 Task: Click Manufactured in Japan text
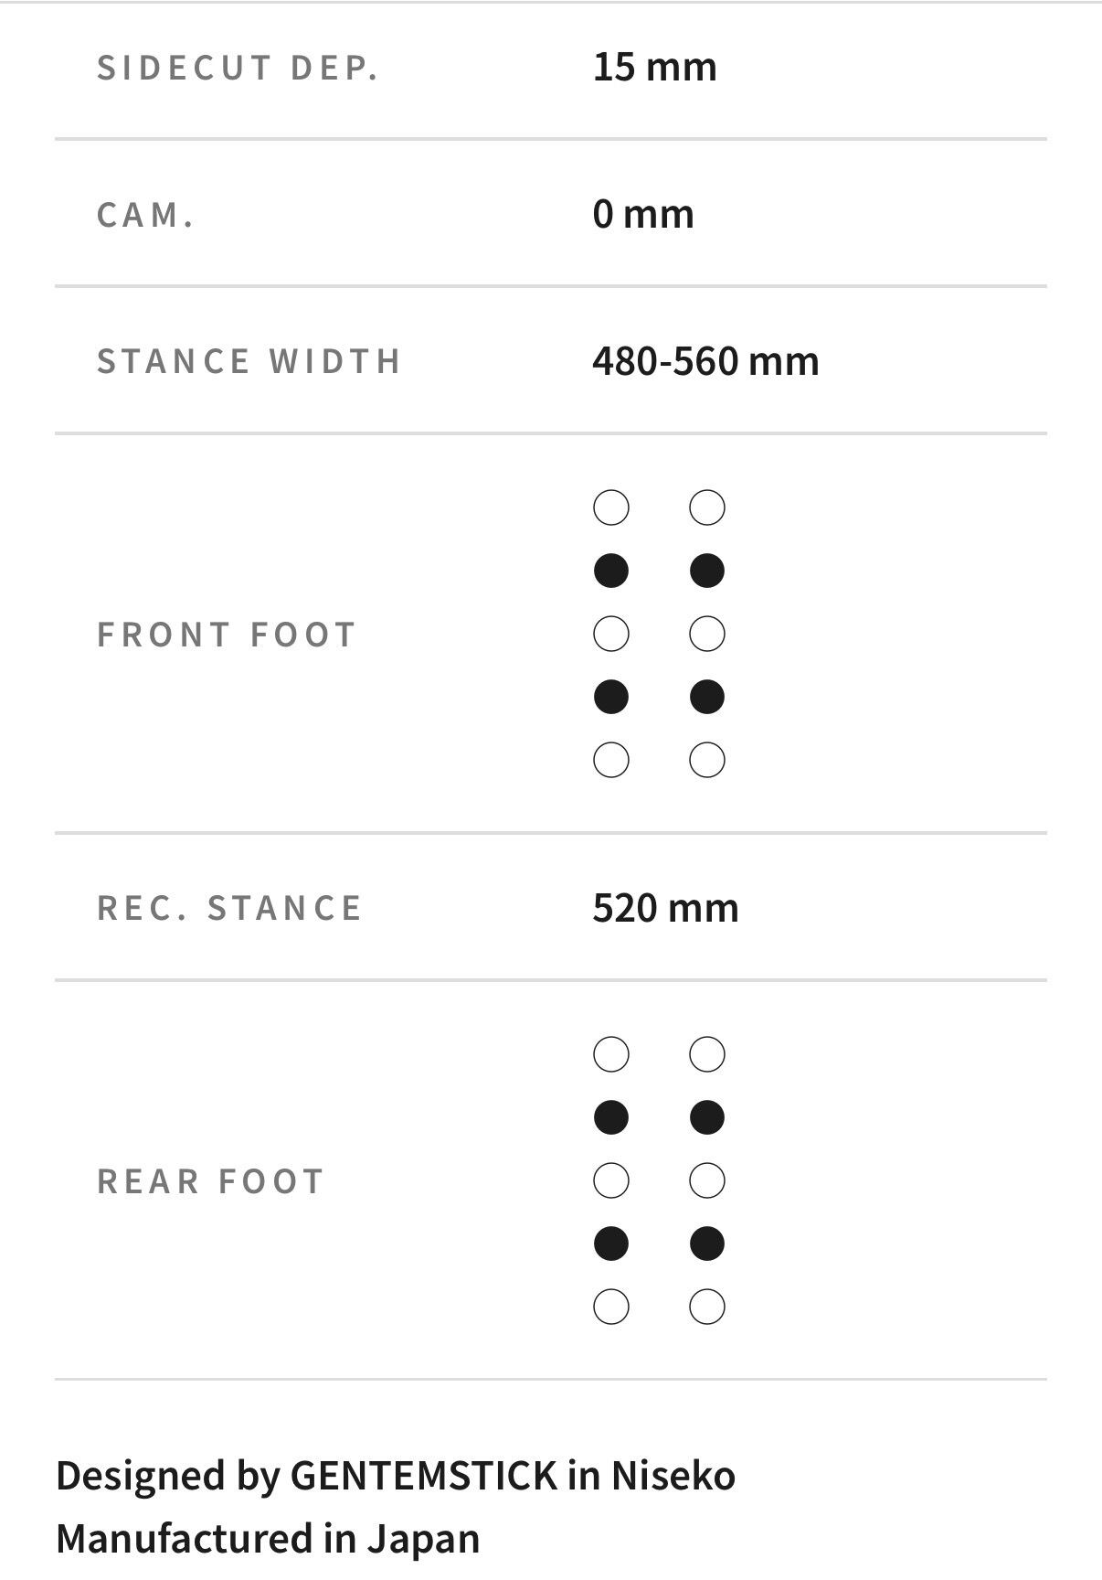point(268,1539)
